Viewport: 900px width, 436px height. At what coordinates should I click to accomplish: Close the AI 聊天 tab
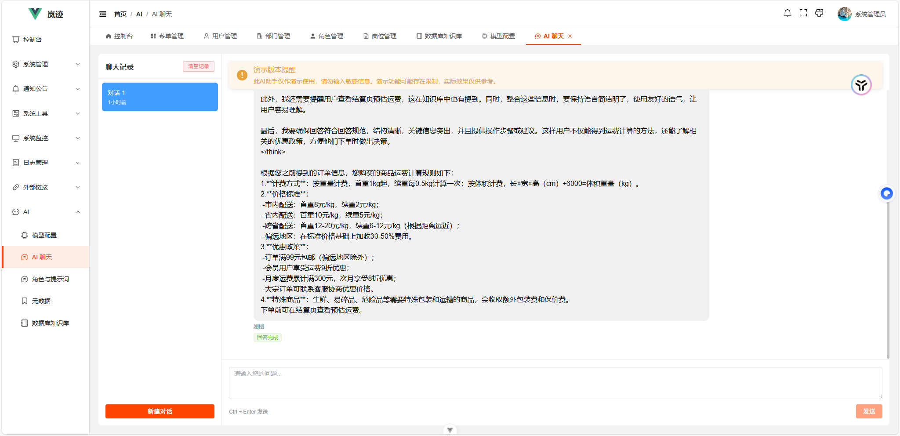[570, 36]
